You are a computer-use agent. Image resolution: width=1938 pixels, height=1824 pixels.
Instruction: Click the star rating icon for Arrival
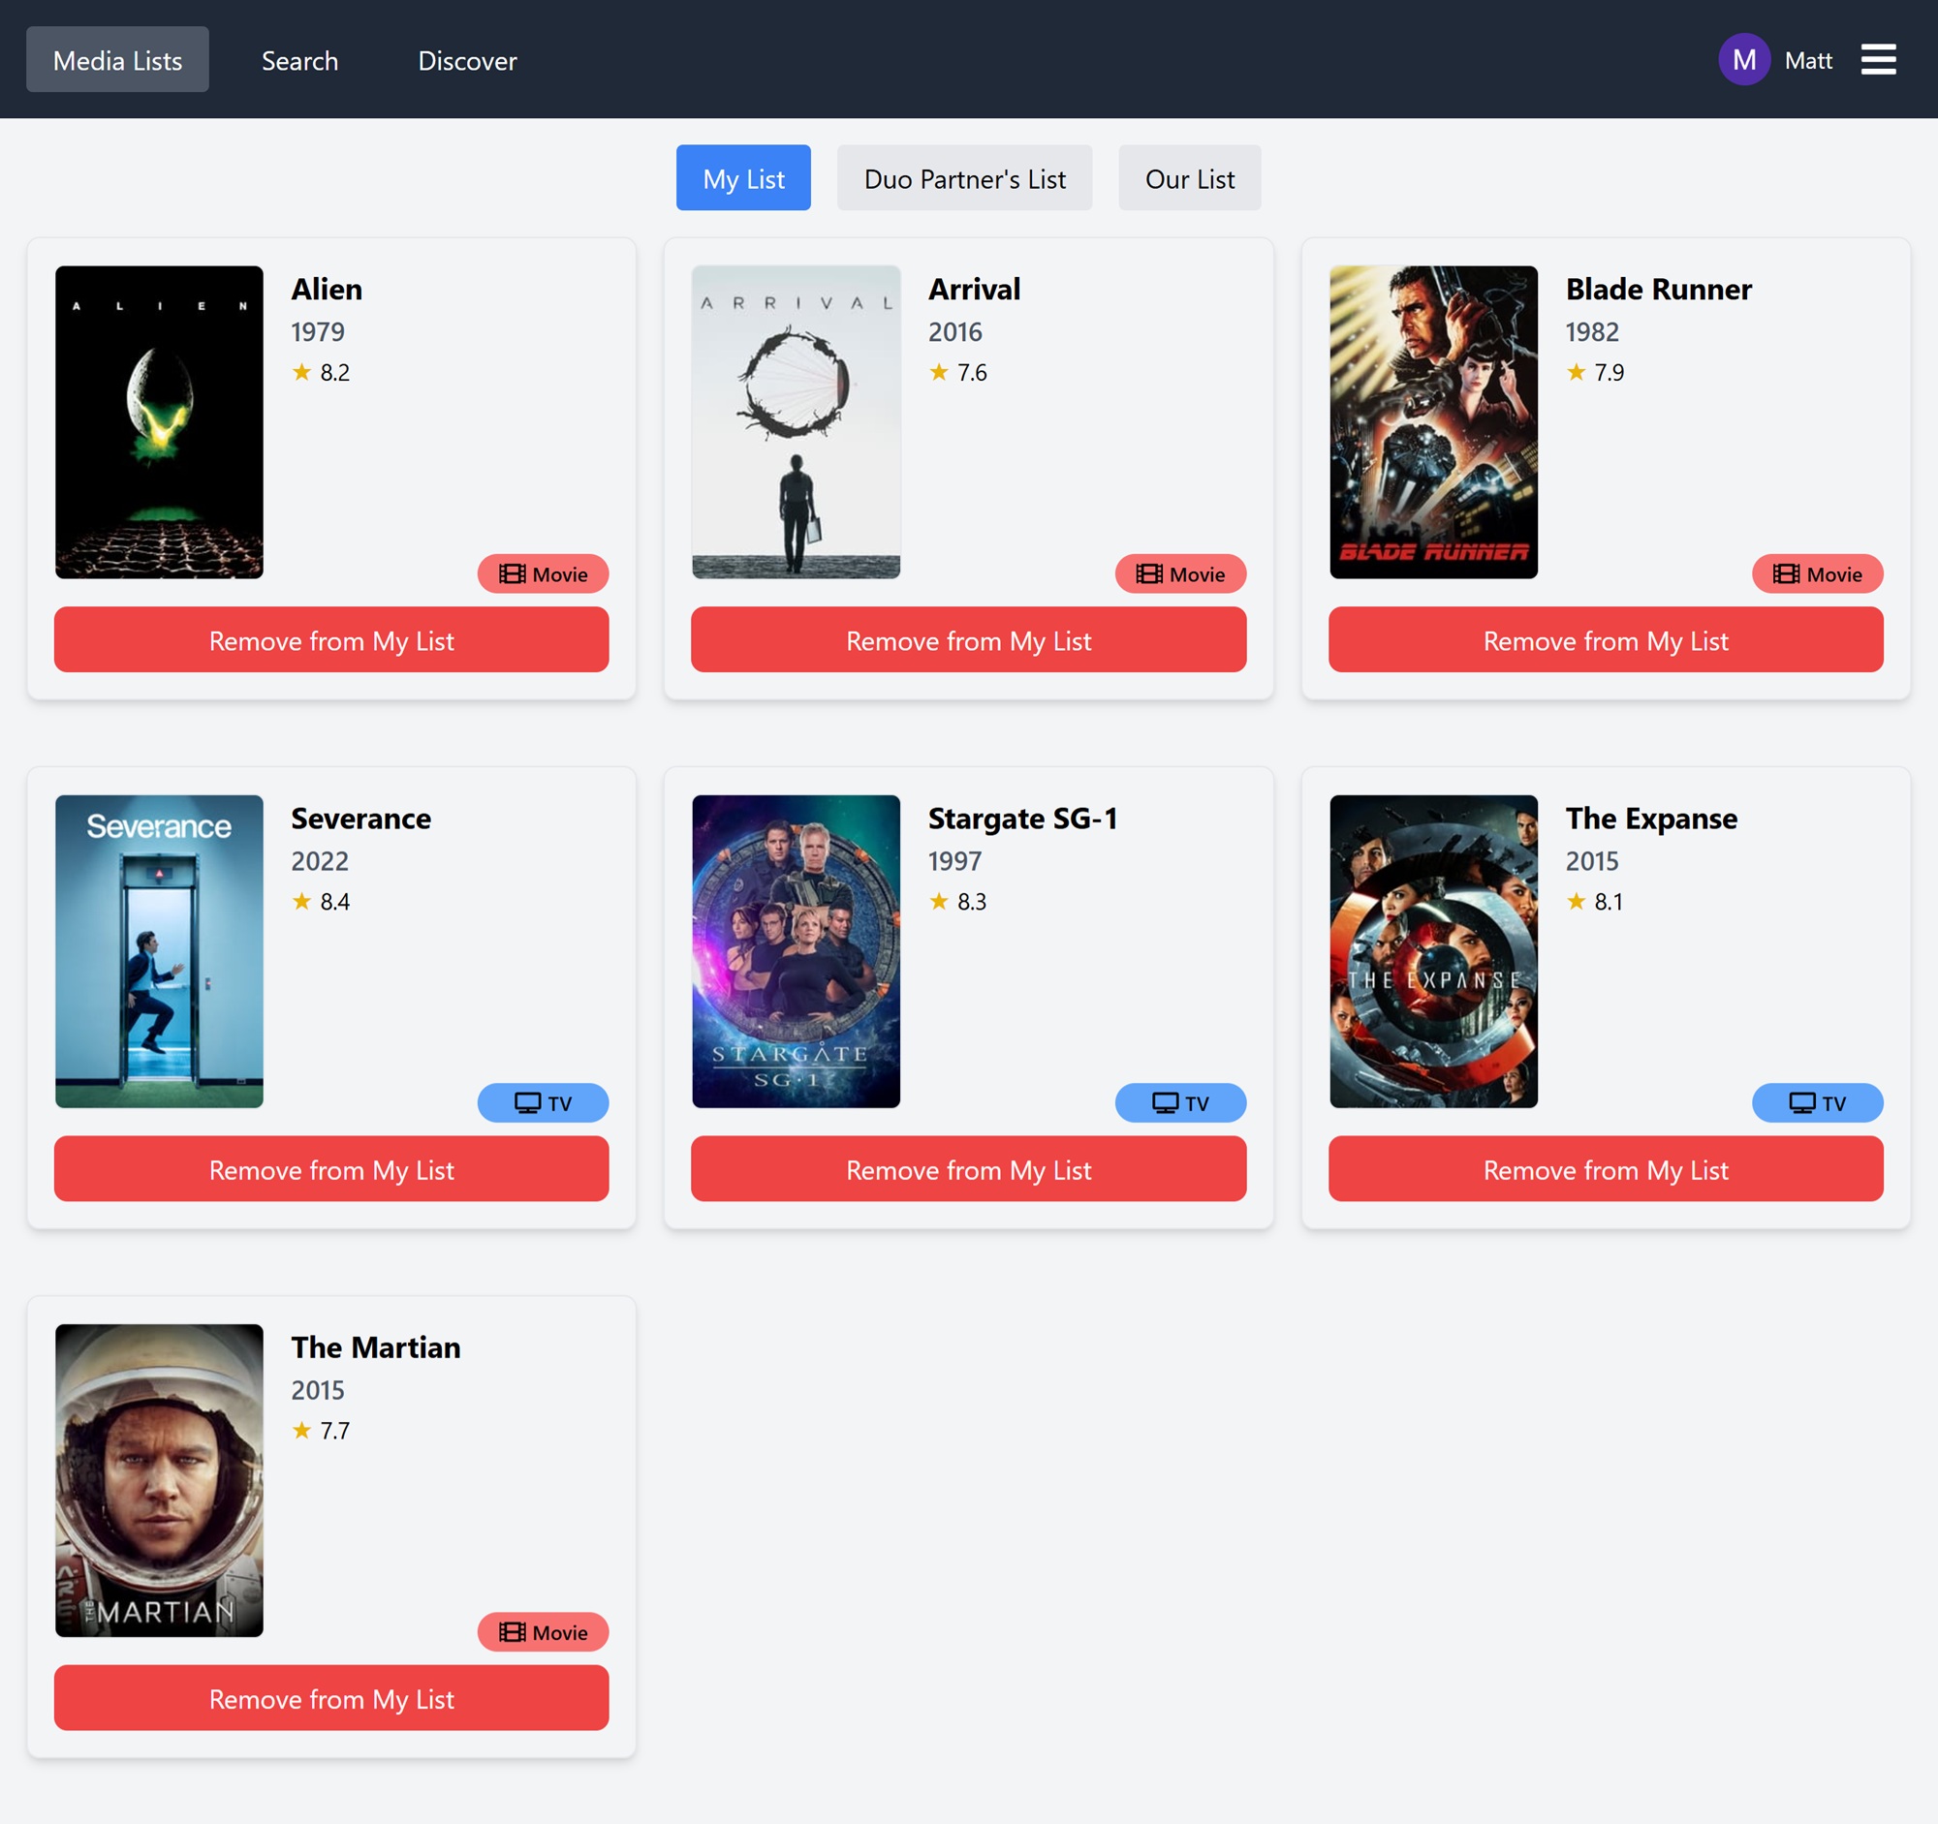[x=939, y=371]
